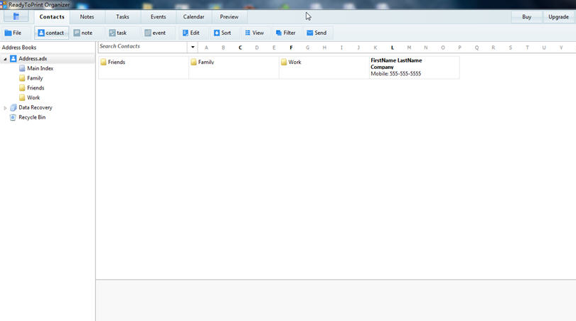Click in the Search Contacts field
This screenshot has height=321, width=576.
click(x=142, y=47)
